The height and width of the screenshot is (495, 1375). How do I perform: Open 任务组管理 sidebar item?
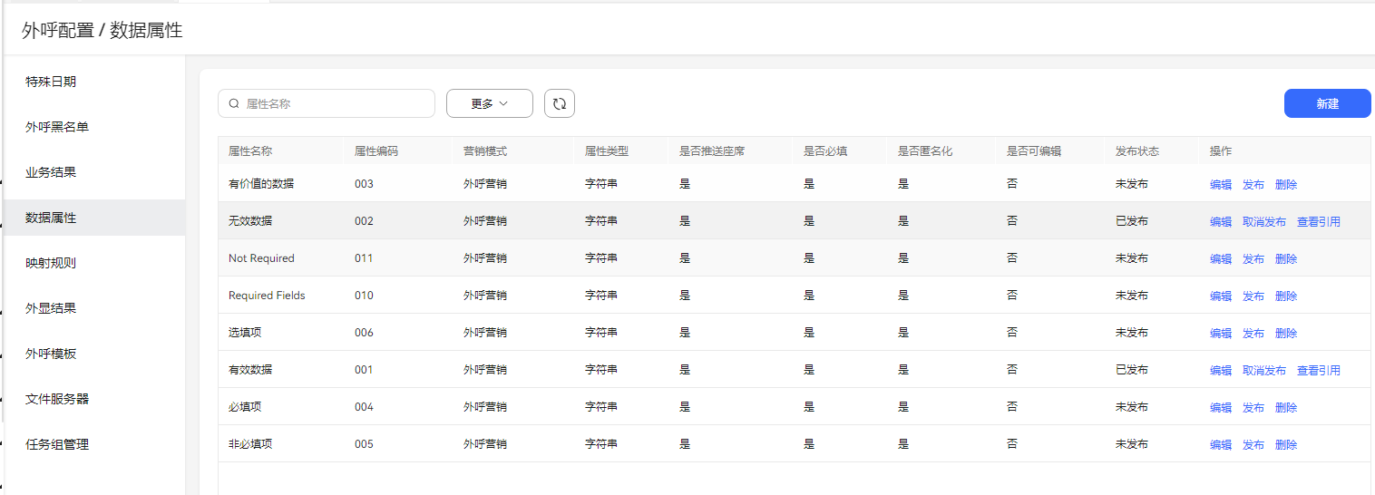[x=94, y=444]
